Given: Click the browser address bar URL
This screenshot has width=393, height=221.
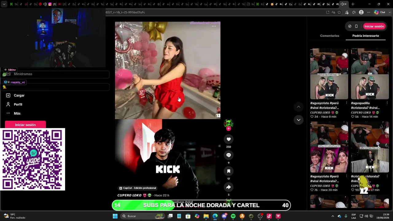Looking at the screenshot, I should tap(125, 12).
